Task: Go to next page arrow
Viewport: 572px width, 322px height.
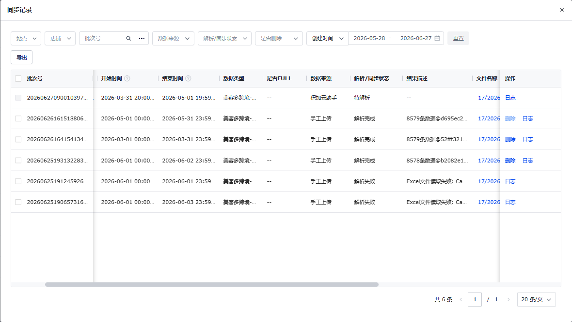Action: pyautogui.click(x=508, y=299)
